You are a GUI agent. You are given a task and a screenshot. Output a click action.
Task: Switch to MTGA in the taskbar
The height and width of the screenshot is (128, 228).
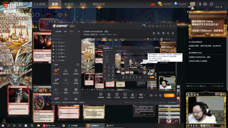(x=110, y=125)
